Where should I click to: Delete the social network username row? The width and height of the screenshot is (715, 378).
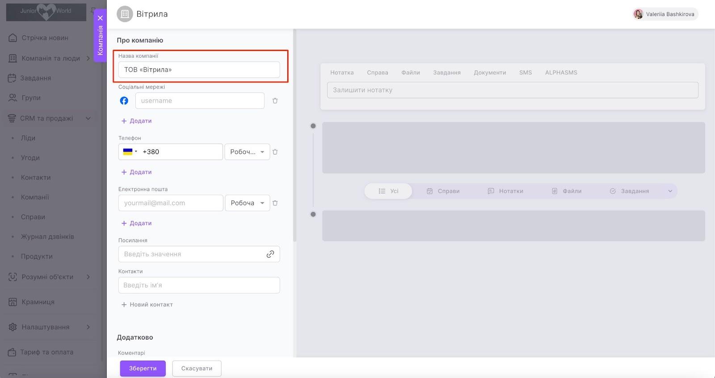click(275, 101)
